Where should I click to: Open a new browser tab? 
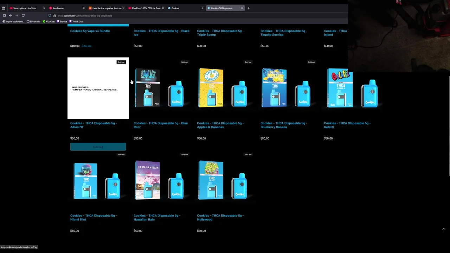coord(249,8)
